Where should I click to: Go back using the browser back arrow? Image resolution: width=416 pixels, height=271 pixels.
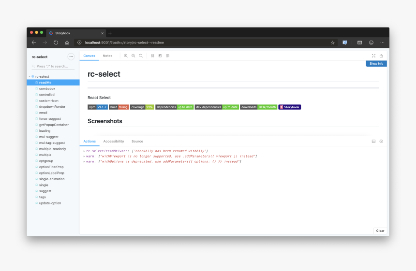point(34,43)
